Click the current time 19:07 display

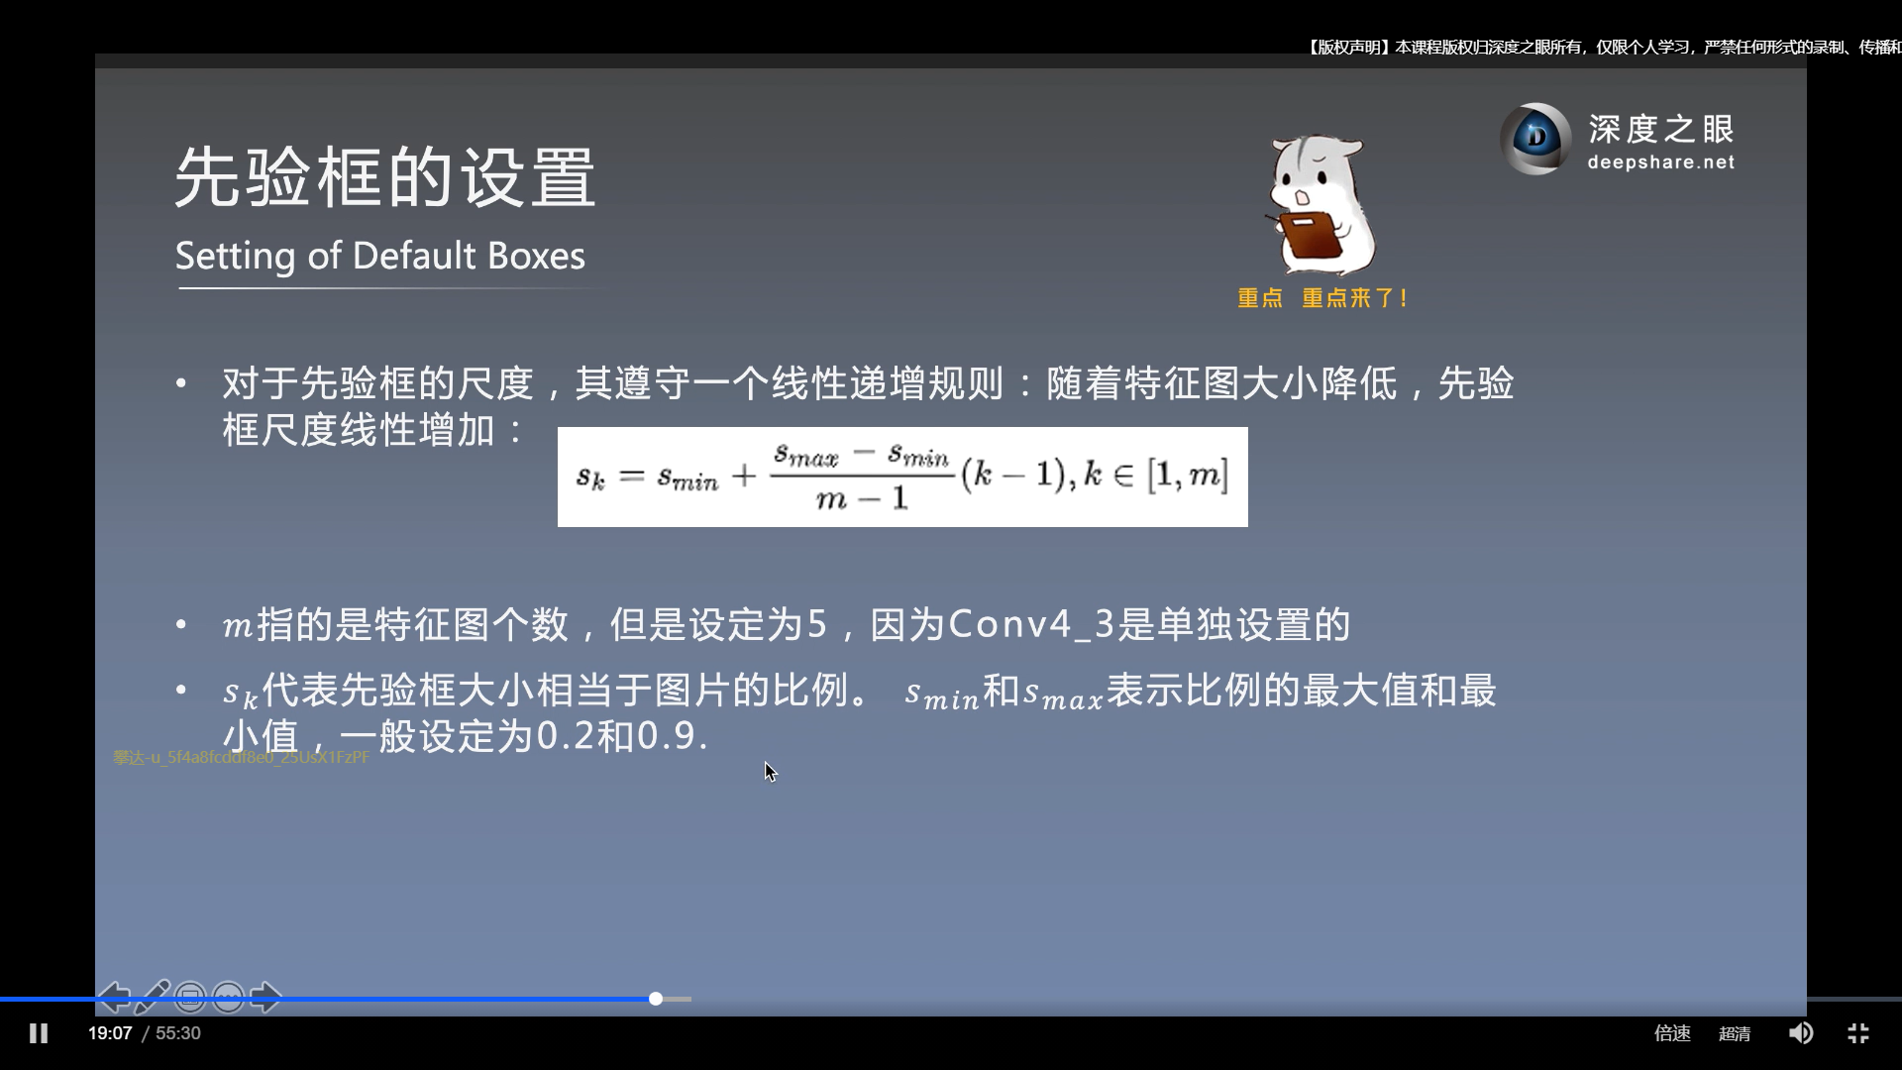(109, 1033)
